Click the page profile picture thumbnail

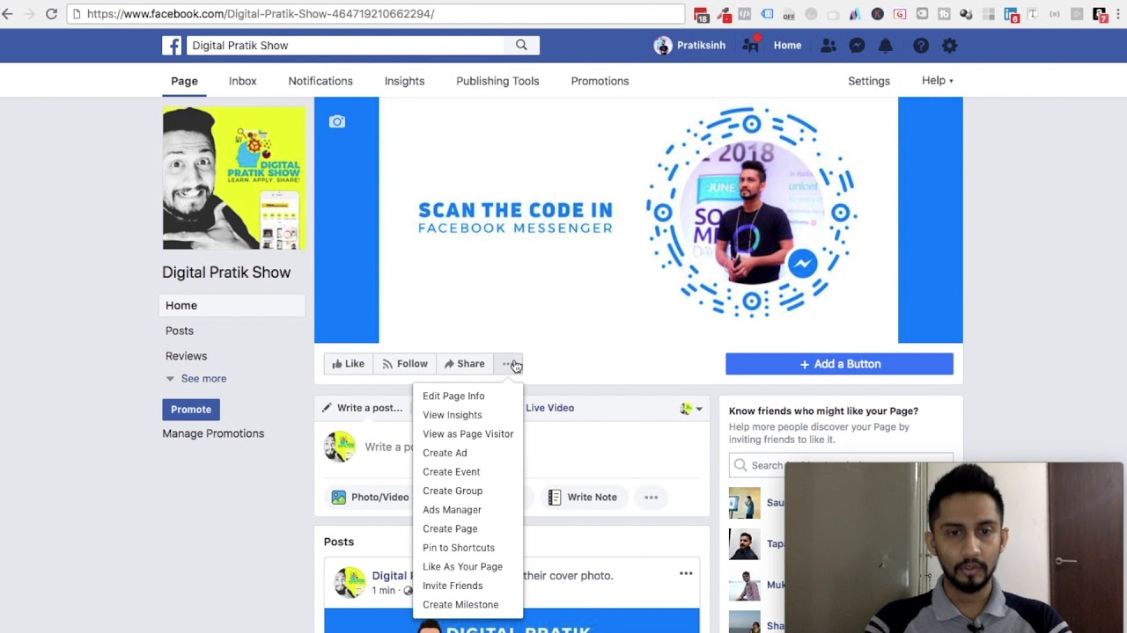click(x=233, y=178)
